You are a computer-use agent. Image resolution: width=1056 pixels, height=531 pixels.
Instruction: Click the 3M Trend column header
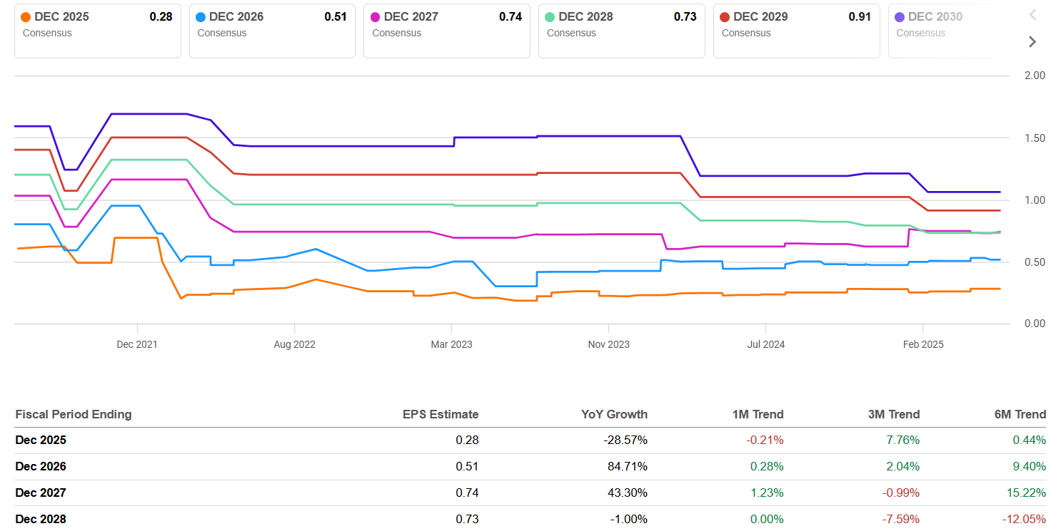(x=894, y=414)
